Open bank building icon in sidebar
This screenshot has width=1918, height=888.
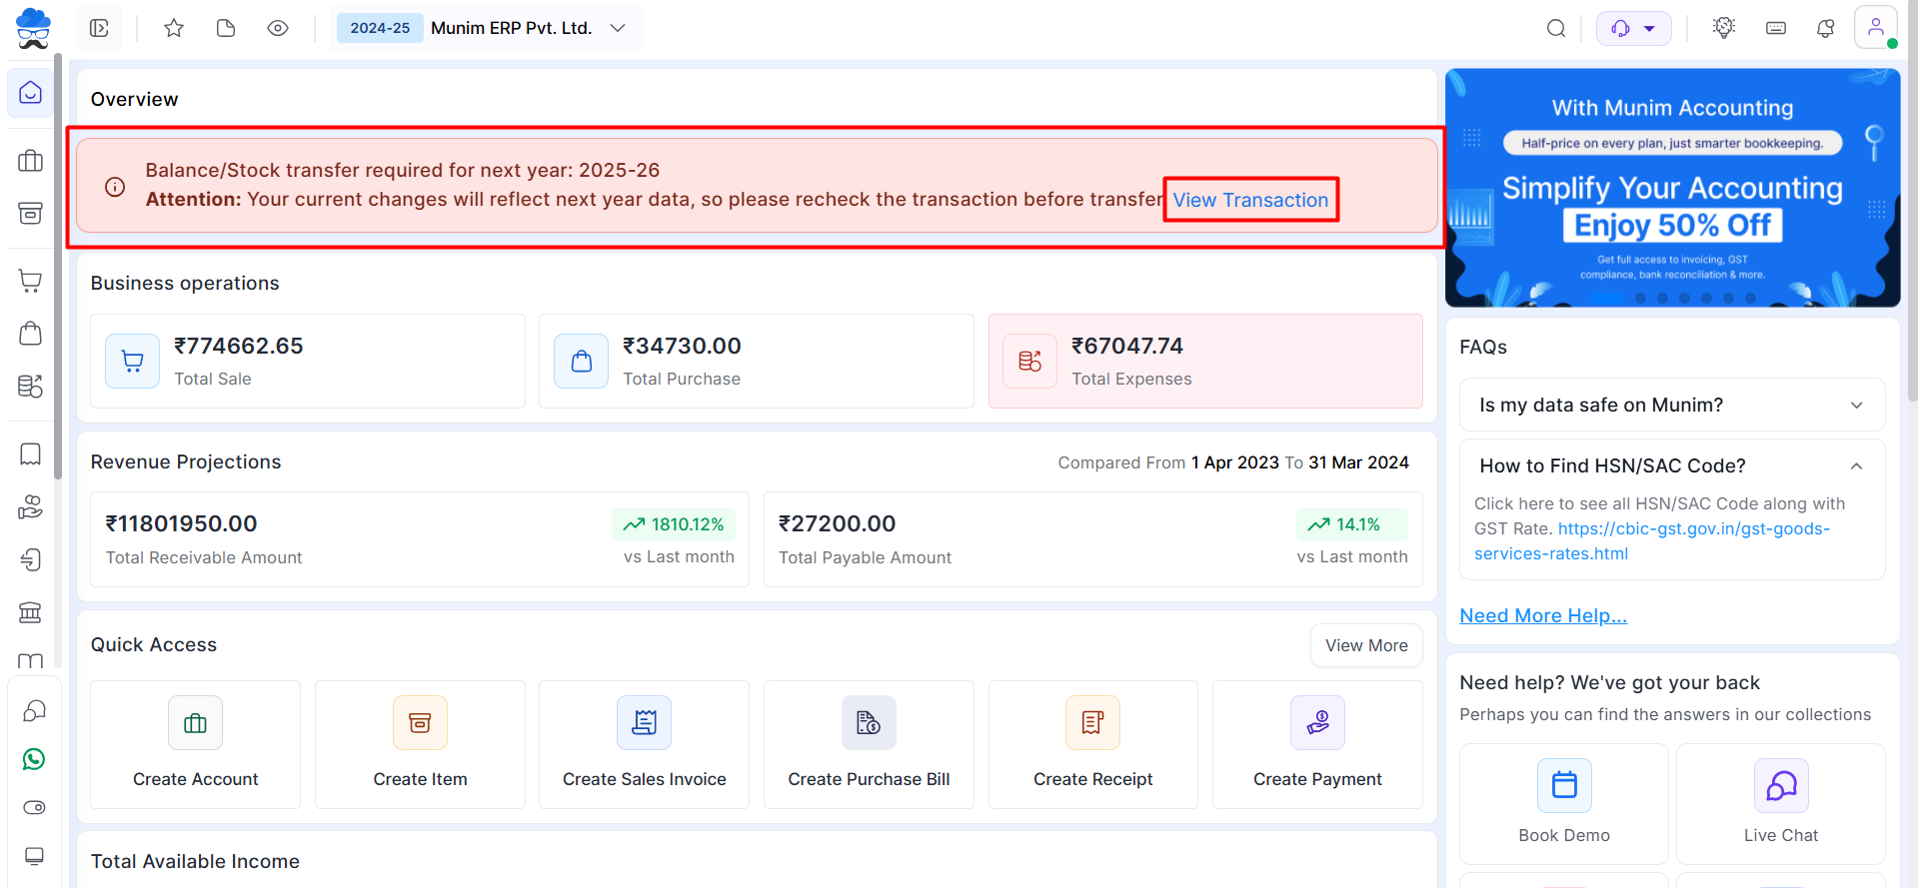pyautogui.click(x=31, y=611)
